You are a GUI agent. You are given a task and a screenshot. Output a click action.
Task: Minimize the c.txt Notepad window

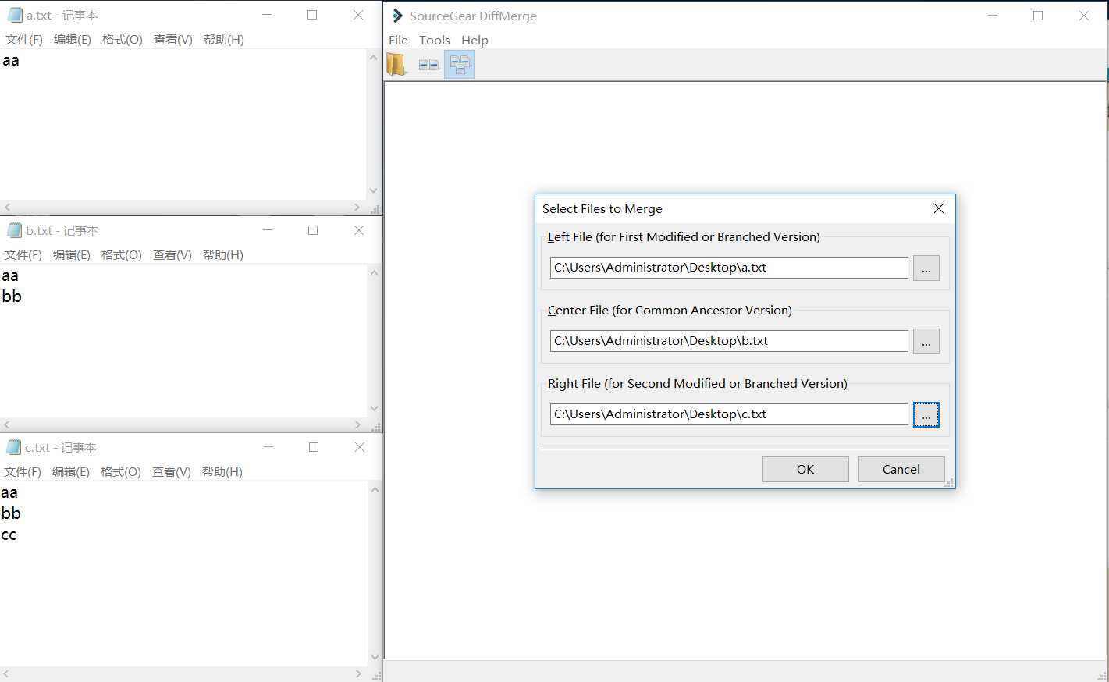pos(268,447)
